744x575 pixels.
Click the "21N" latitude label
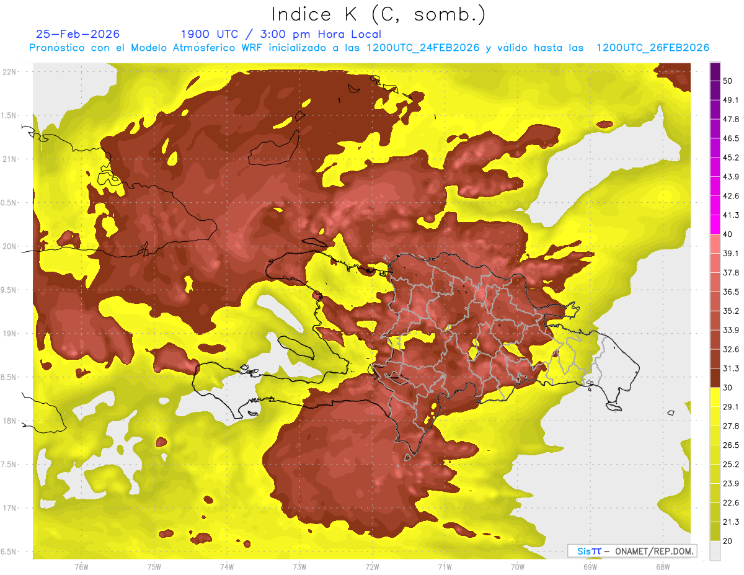9,159
